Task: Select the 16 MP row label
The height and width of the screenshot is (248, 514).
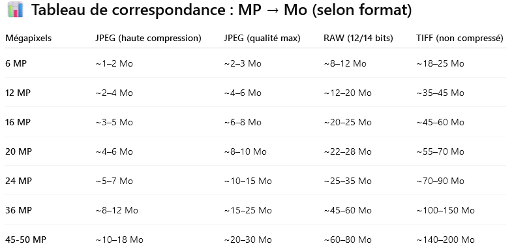Action: pos(18,122)
